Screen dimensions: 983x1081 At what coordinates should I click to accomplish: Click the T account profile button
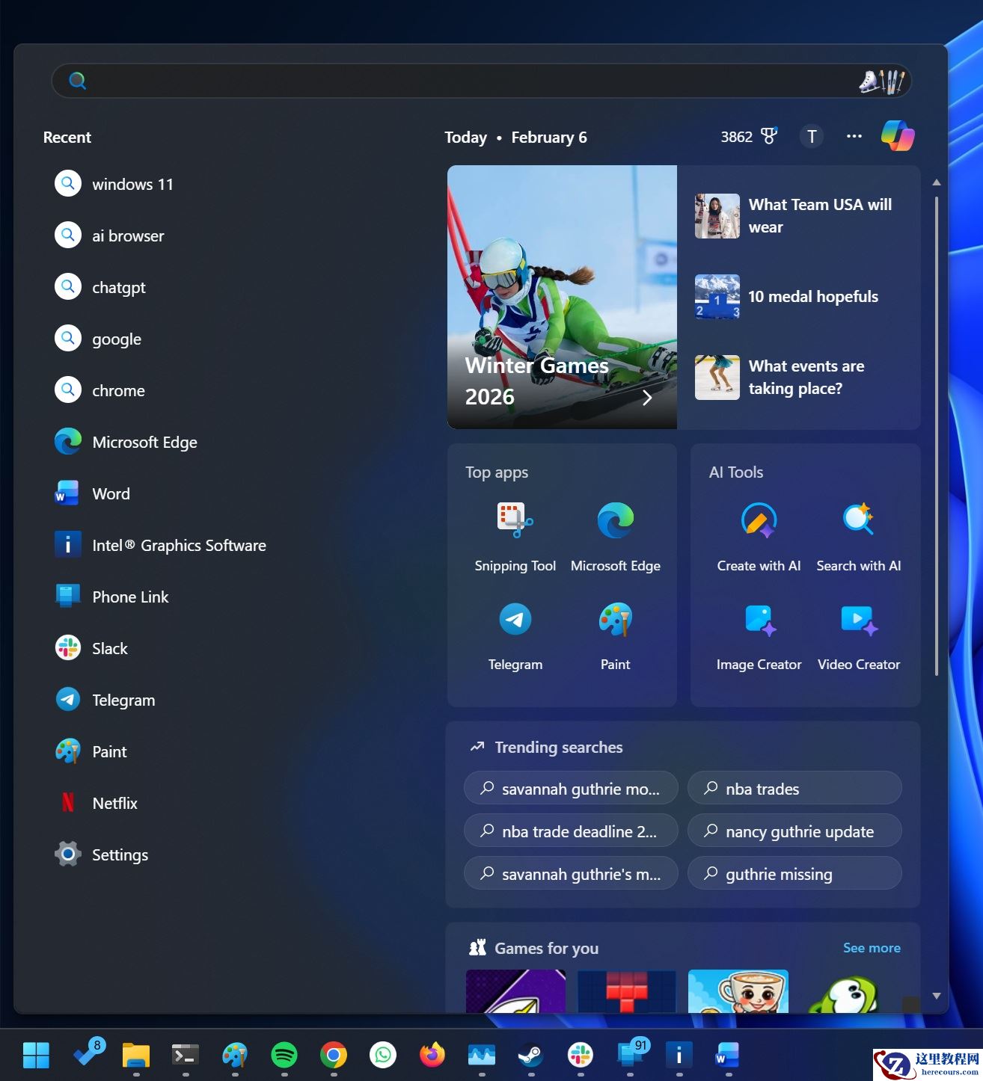tap(812, 136)
